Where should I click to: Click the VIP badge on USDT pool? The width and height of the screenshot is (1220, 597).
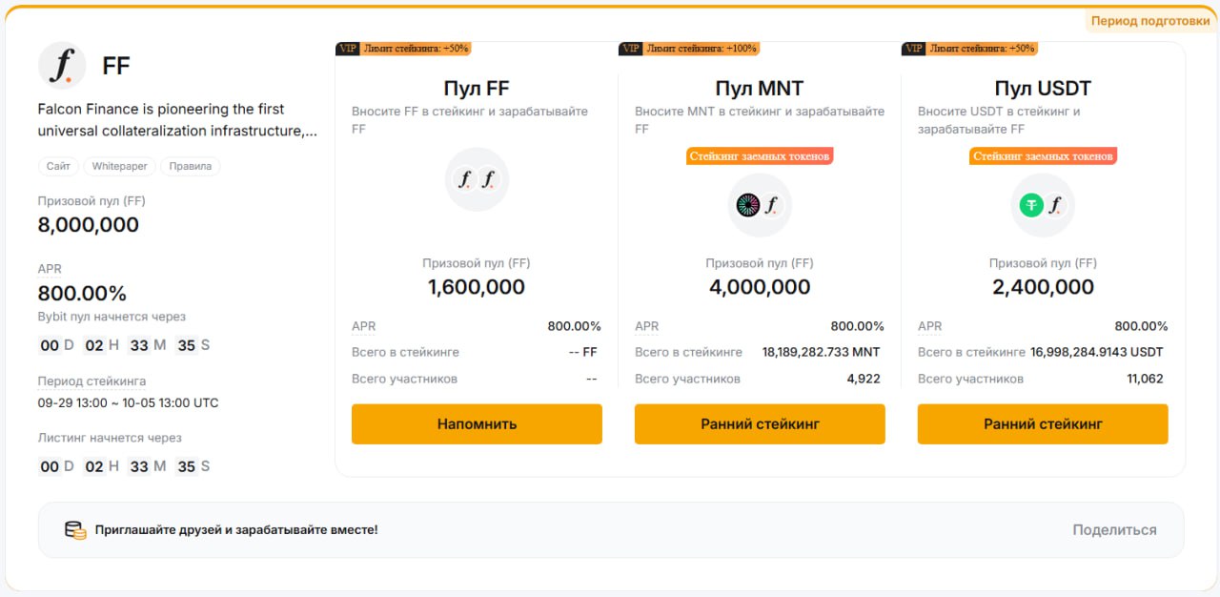pyautogui.click(x=913, y=49)
